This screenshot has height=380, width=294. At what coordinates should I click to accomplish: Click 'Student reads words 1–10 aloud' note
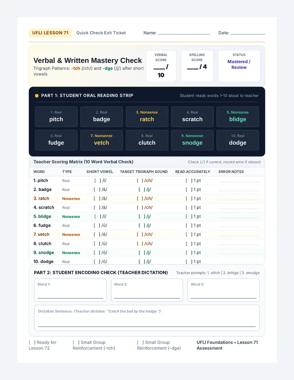219,96
